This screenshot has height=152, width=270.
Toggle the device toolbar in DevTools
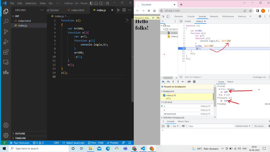[168, 16]
